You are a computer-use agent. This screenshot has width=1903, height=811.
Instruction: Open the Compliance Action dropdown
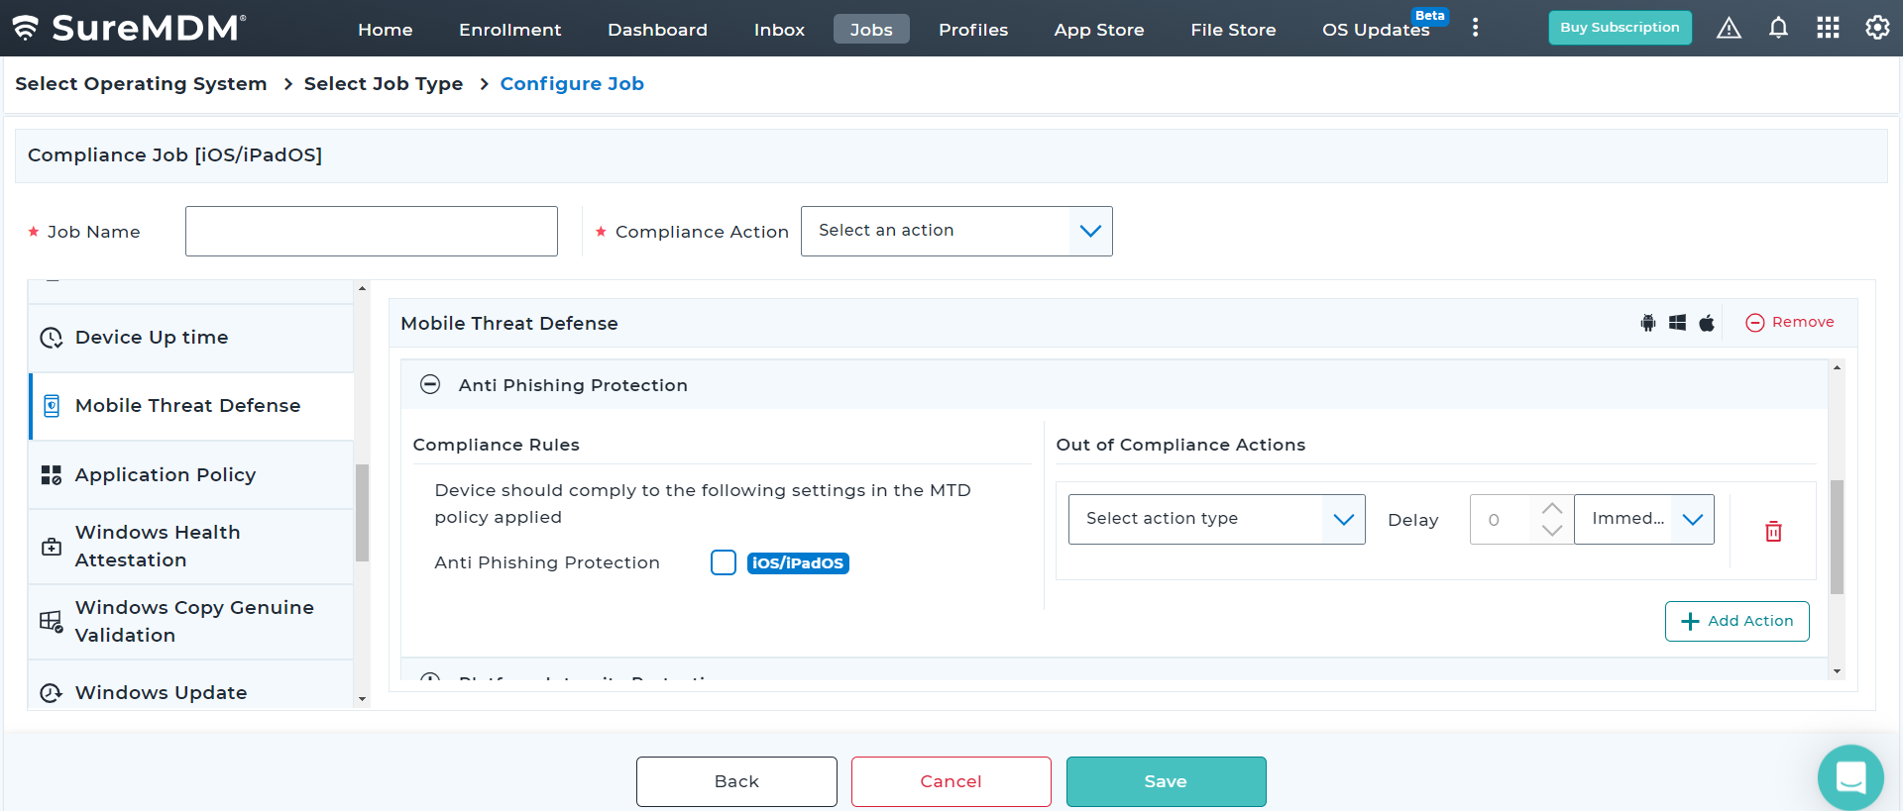click(956, 231)
